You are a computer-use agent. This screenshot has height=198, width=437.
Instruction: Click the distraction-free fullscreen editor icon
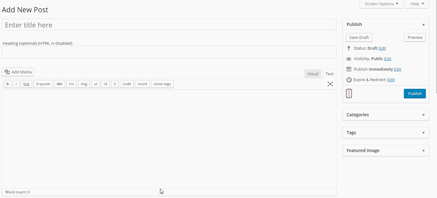pos(330,84)
